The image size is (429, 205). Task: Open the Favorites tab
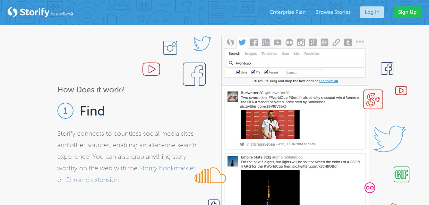312,54
